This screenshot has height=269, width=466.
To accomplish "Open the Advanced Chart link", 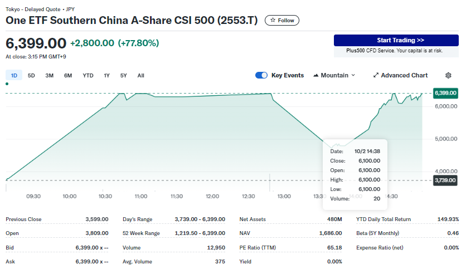I will [404, 75].
